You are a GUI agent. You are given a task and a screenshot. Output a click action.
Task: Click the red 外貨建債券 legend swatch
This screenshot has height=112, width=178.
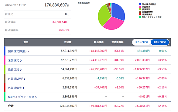(140, 14)
